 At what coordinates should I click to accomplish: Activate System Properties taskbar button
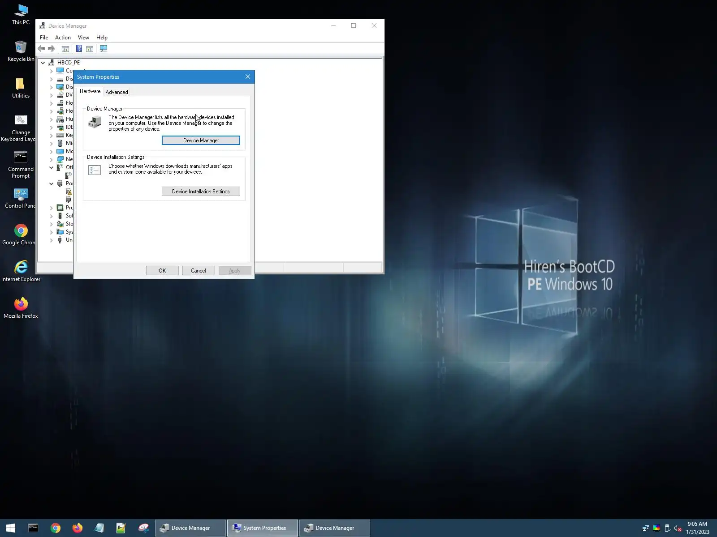point(263,528)
